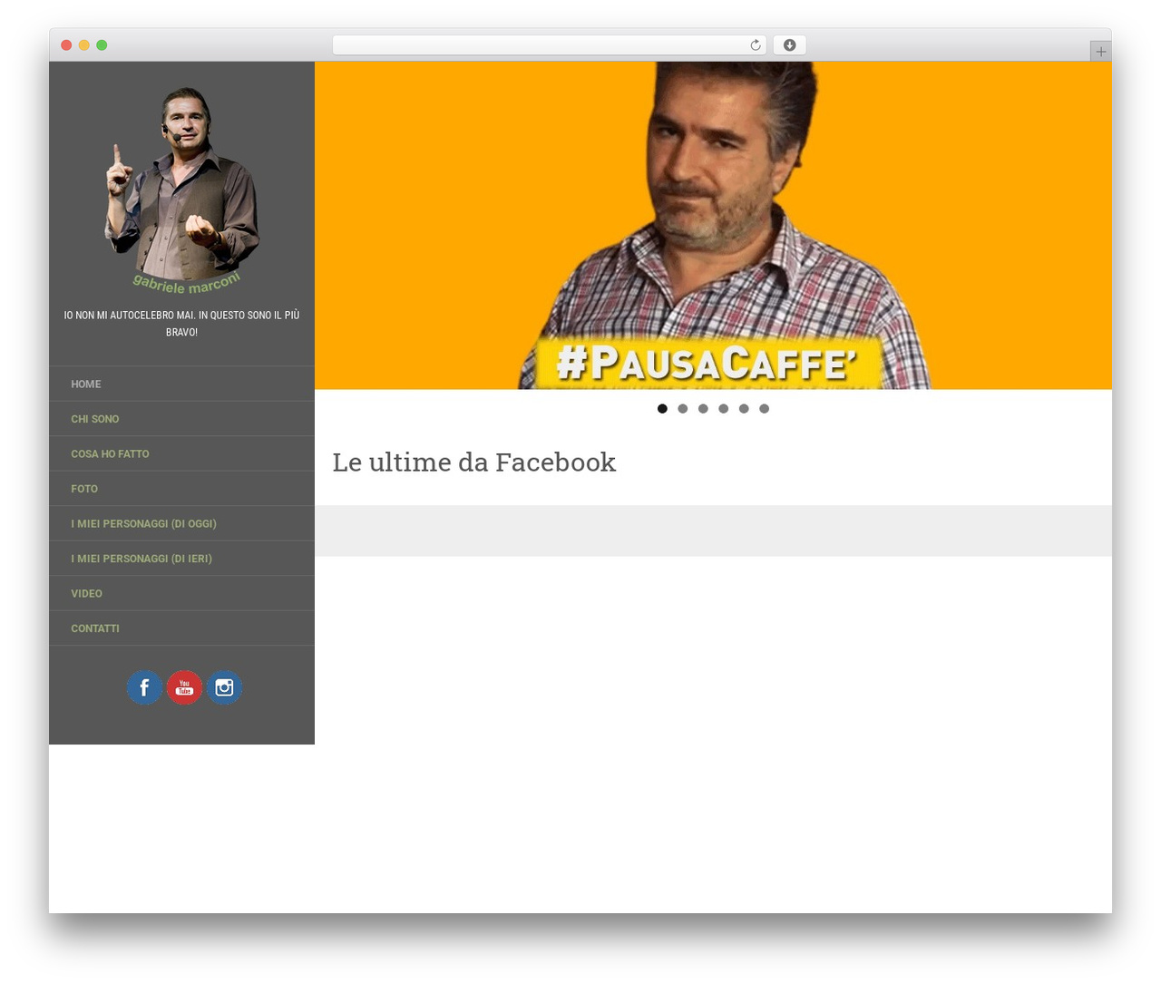
Task: Click the Gabriele Marconi logo image
Action: (x=181, y=190)
